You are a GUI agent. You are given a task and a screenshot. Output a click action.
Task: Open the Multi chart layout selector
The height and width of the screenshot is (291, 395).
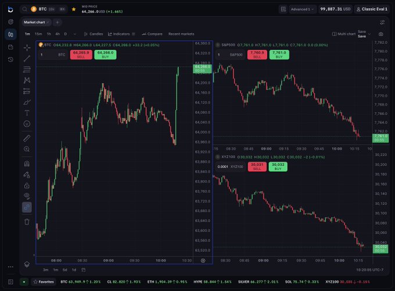tap(344, 34)
